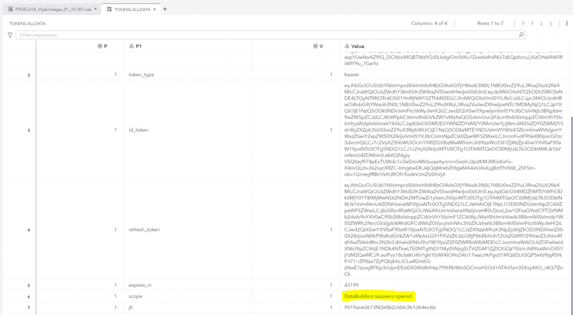Click the Rows 1 to 7 indicator

pyautogui.click(x=490, y=24)
